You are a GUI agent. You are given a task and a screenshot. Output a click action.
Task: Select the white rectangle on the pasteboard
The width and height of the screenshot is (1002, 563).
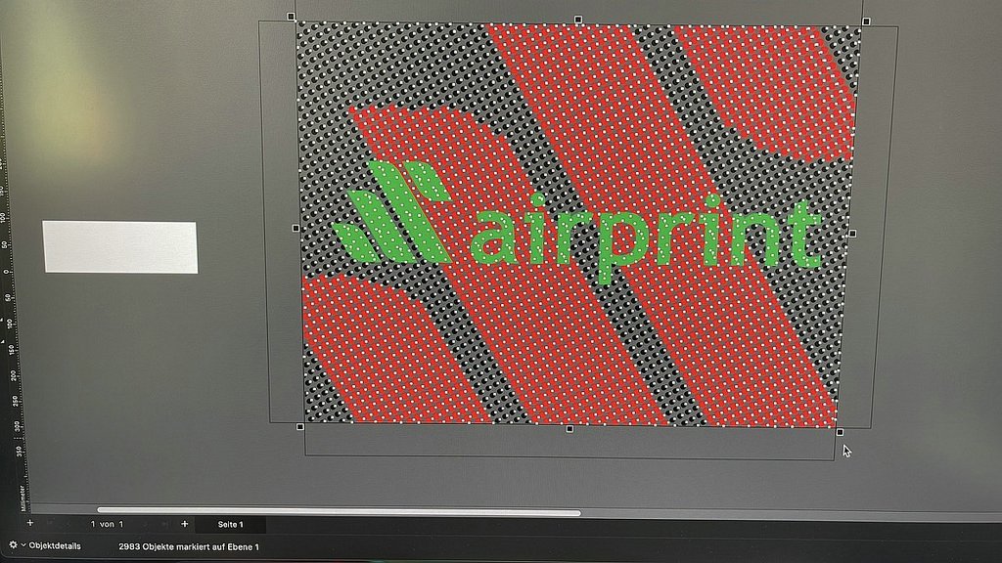119,247
